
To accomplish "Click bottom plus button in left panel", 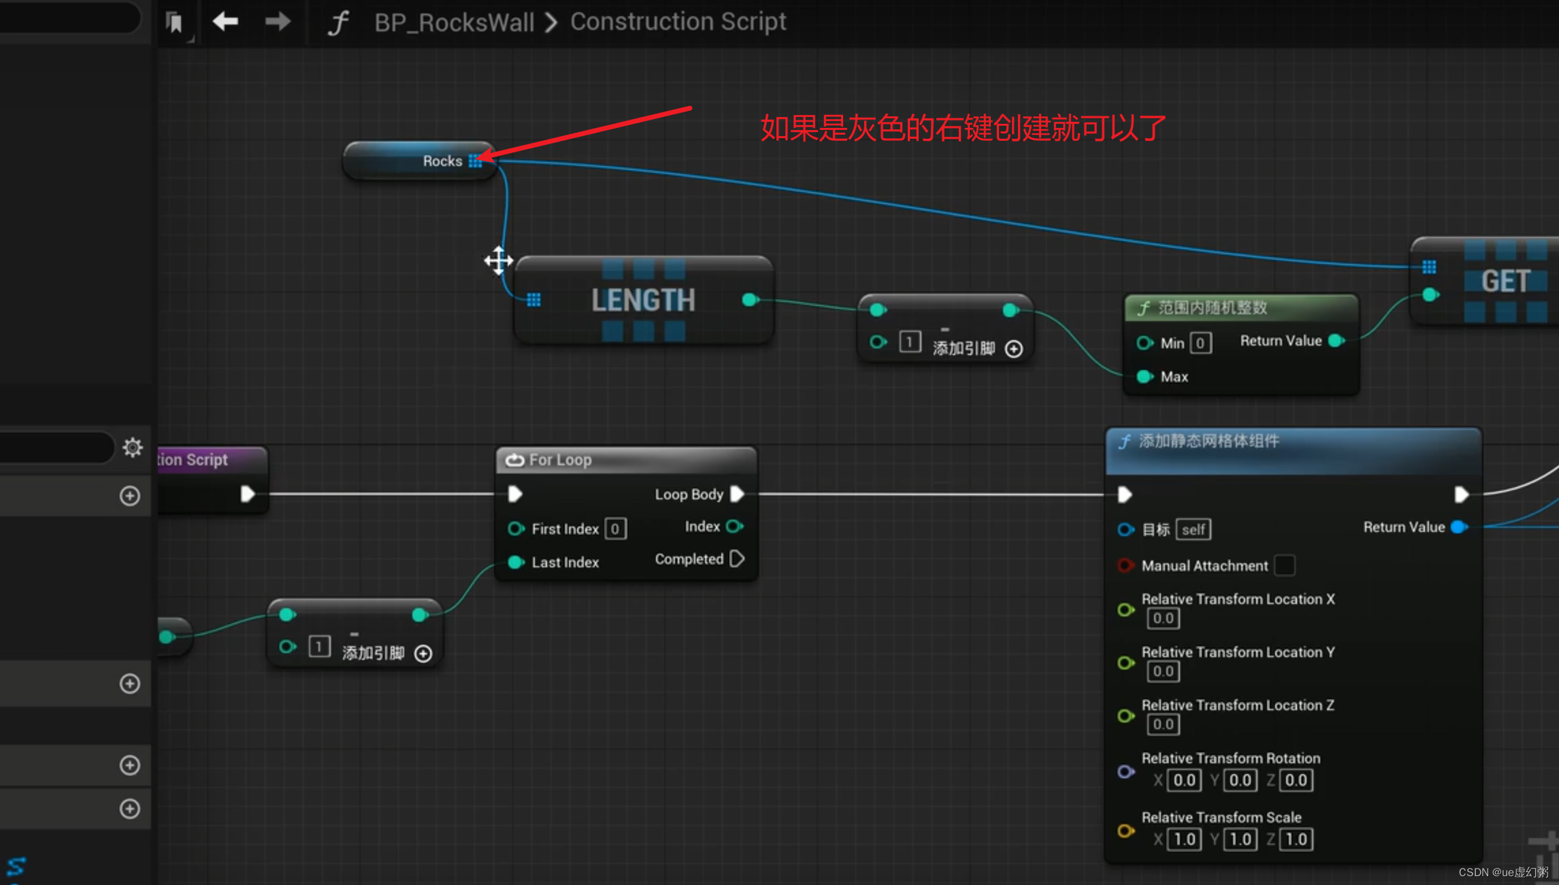I will pyautogui.click(x=129, y=809).
